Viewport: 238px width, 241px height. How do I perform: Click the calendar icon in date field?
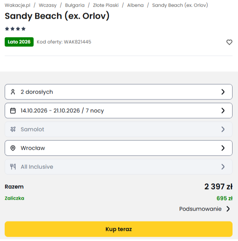click(13, 111)
